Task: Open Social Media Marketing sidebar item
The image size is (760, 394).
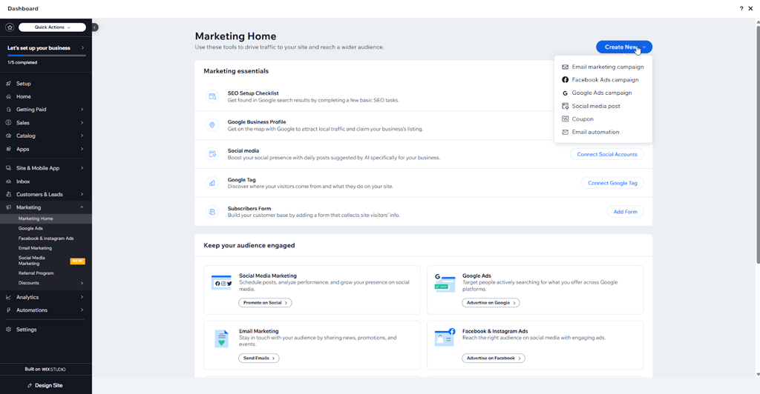Action: pos(46,261)
